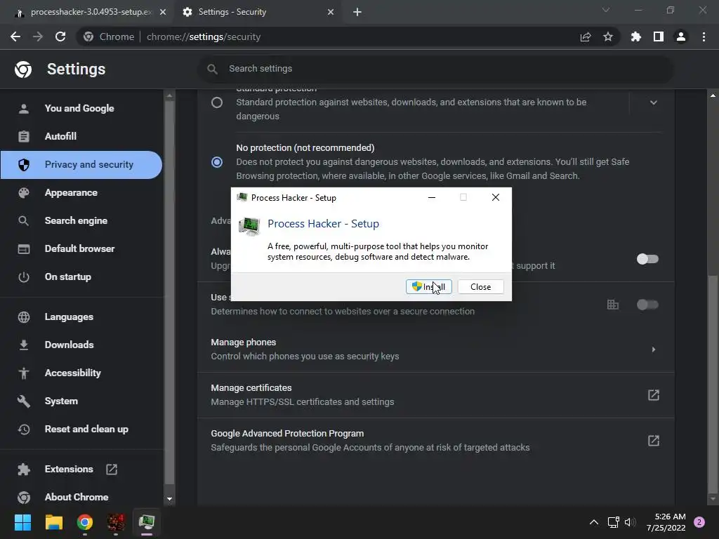Click Manage certificates row text
The width and height of the screenshot is (719, 539).
coord(251,387)
